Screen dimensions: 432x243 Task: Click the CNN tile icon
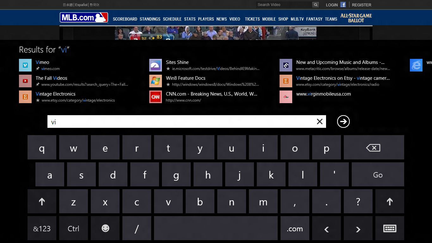tap(156, 97)
